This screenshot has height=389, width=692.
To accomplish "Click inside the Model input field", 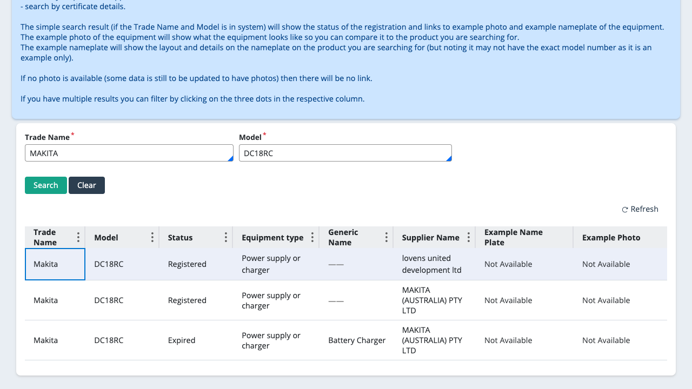I will tap(345, 153).
